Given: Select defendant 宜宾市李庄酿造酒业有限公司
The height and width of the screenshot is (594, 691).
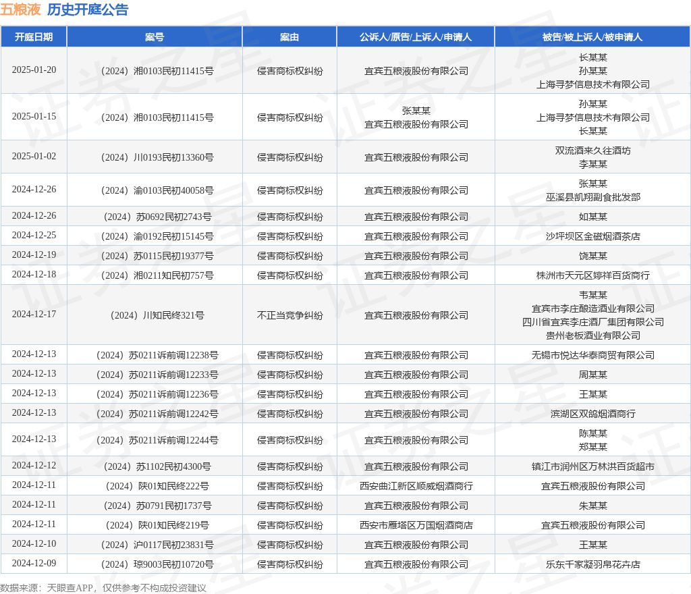Looking at the screenshot, I should pos(592,308).
